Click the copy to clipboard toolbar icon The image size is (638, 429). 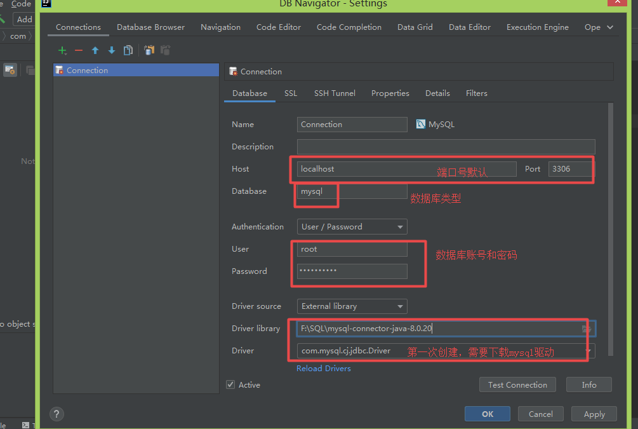(x=149, y=50)
